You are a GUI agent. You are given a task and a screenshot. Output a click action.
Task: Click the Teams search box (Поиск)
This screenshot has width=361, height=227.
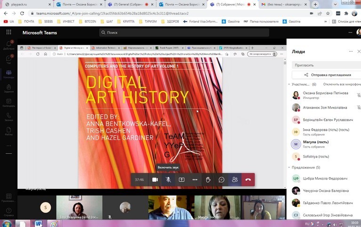click(x=184, y=32)
